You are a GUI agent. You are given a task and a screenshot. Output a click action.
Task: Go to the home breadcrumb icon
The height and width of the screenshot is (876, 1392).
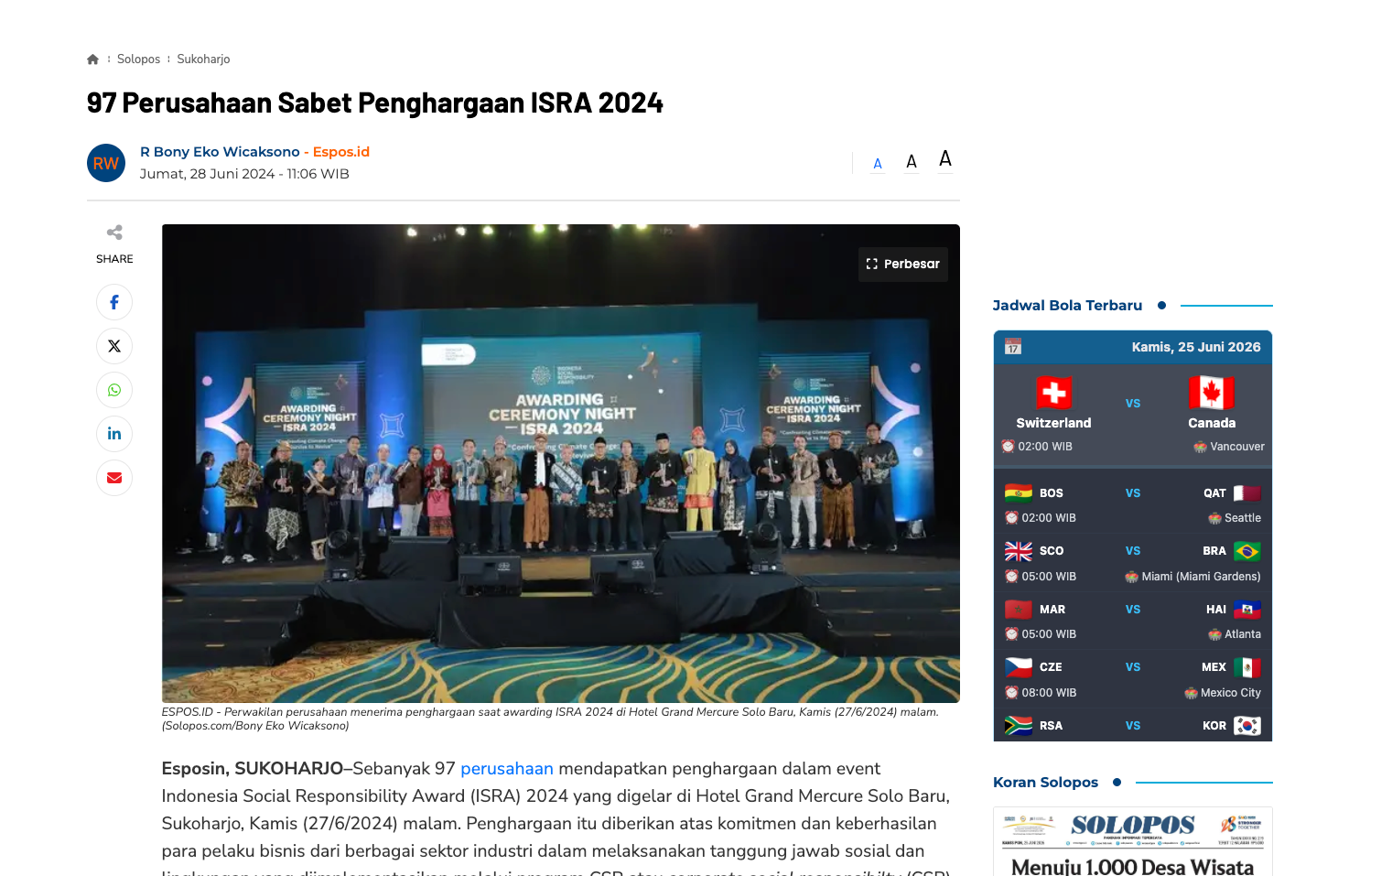pos(92,59)
